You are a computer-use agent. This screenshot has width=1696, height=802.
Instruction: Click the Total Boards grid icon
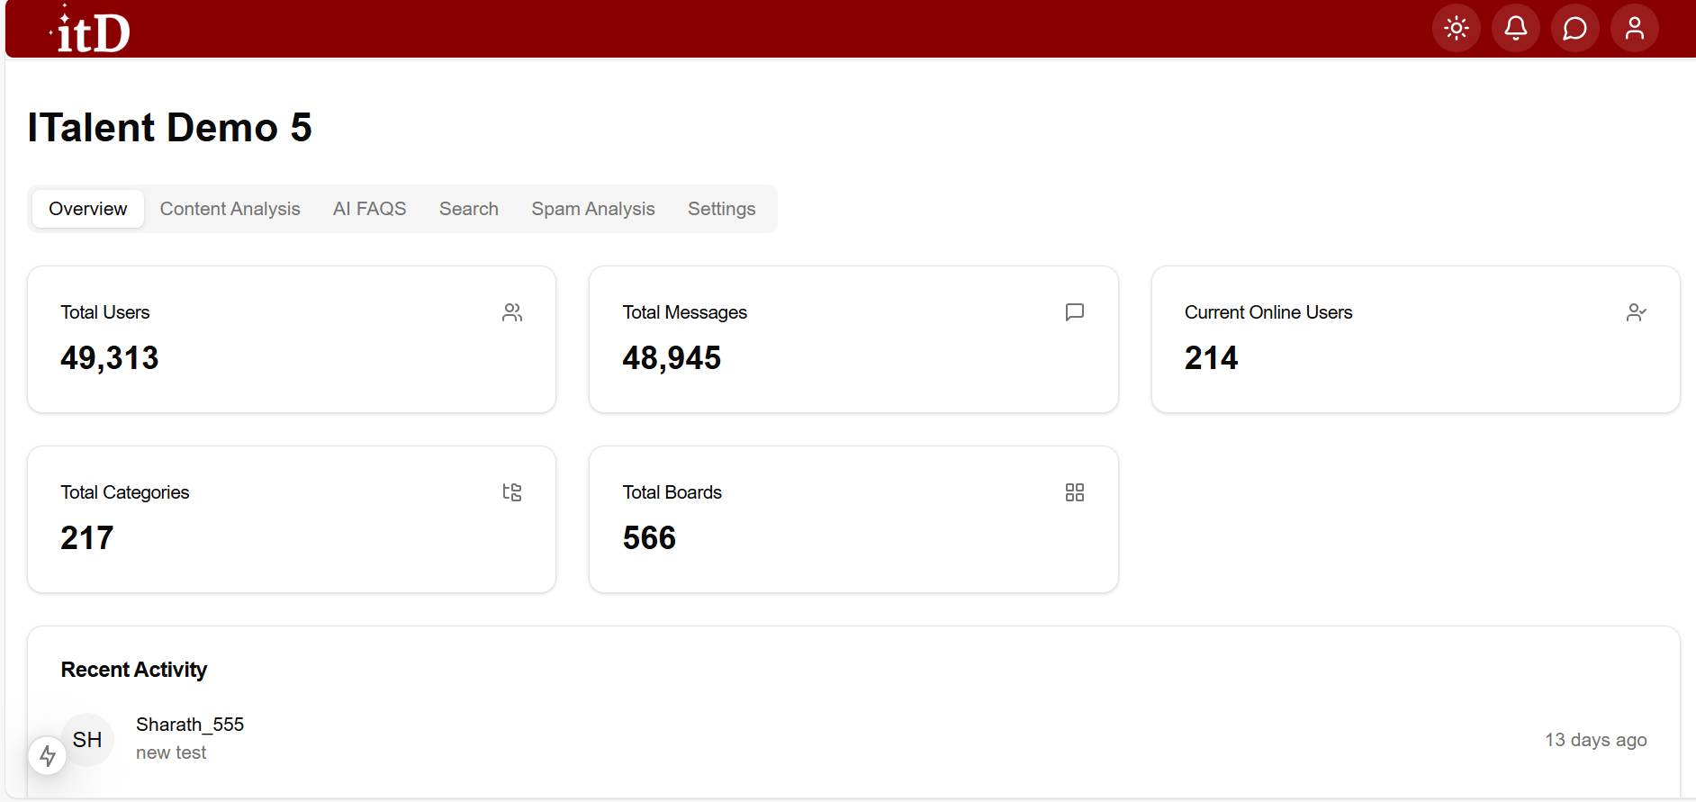tap(1074, 492)
